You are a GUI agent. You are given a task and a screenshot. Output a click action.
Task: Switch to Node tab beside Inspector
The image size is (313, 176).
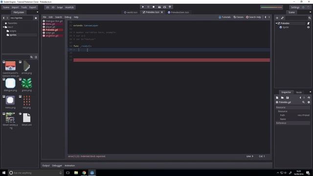(299, 92)
